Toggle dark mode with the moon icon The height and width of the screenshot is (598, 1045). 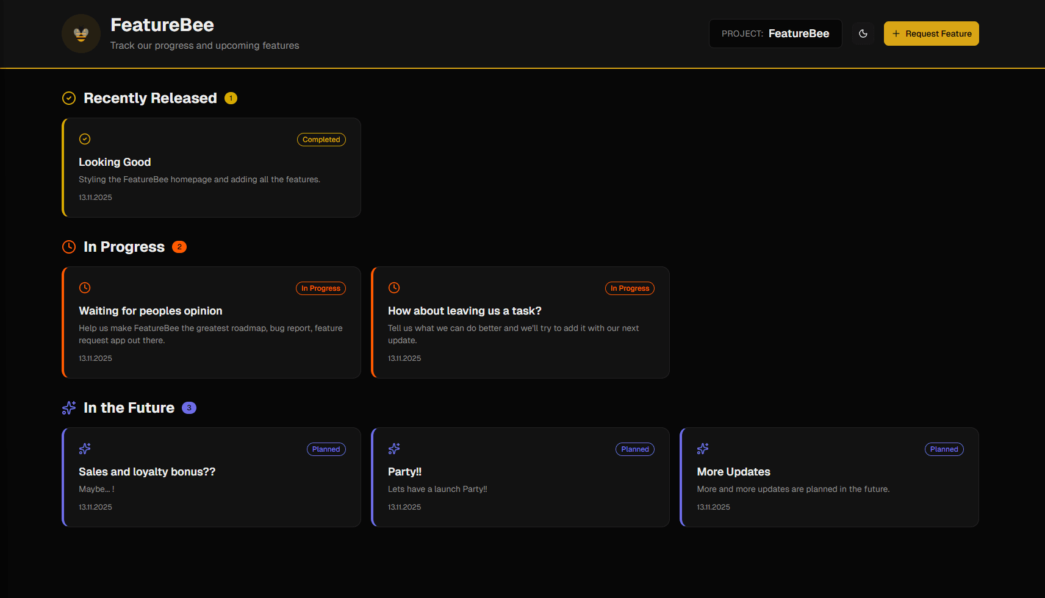863,34
